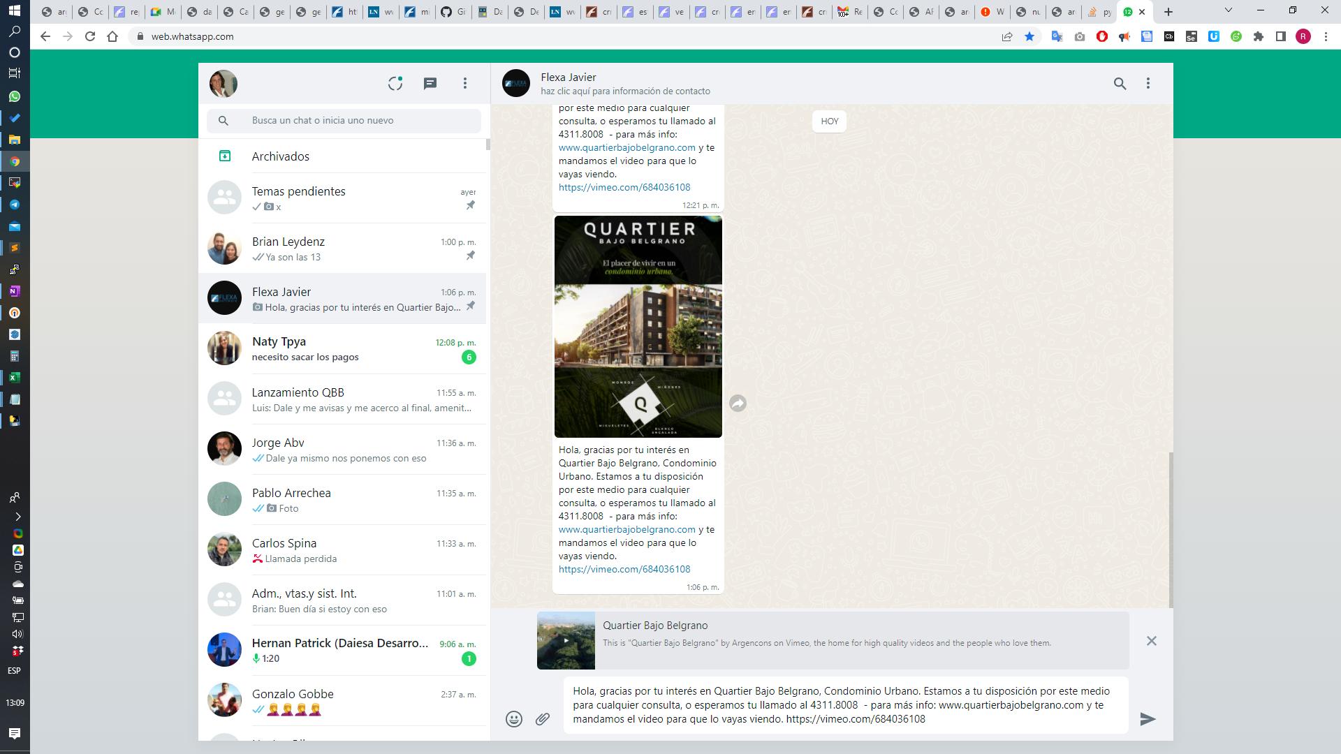Screen dimensions: 1341x754
Task: Open the Gonzalo Gobbe chat
Action: (x=342, y=701)
